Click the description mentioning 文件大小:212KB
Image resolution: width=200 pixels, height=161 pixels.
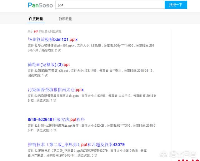(x=92, y=128)
